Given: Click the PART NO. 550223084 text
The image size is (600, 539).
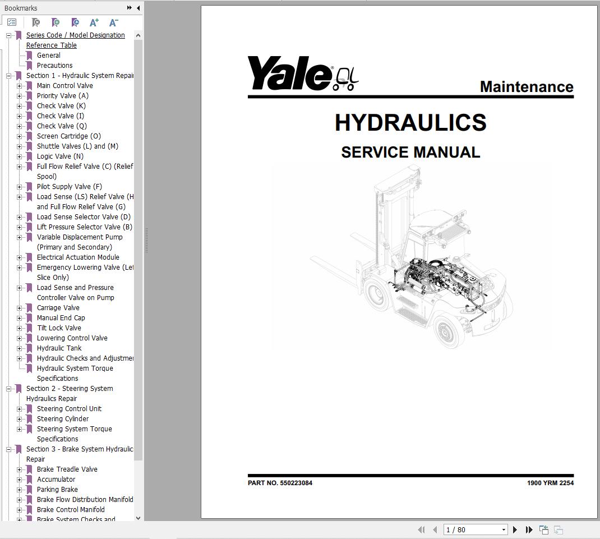Looking at the screenshot, I should click(x=280, y=483).
